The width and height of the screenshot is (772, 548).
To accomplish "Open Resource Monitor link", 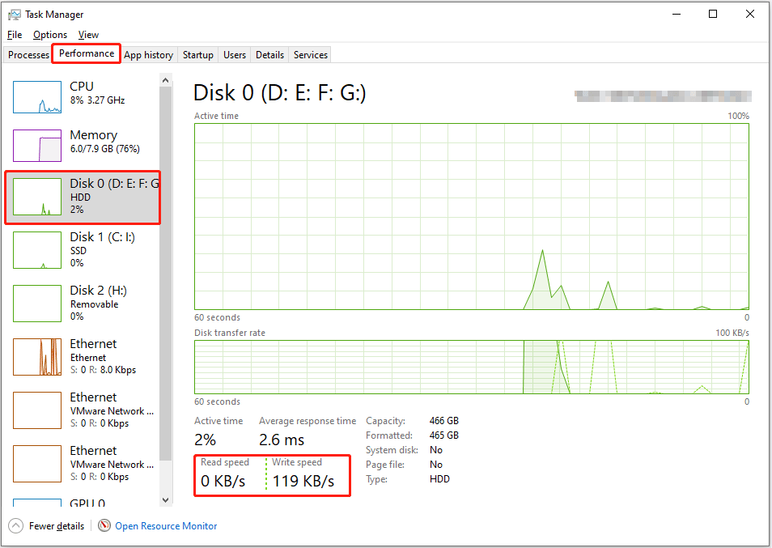I will click(x=166, y=526).
